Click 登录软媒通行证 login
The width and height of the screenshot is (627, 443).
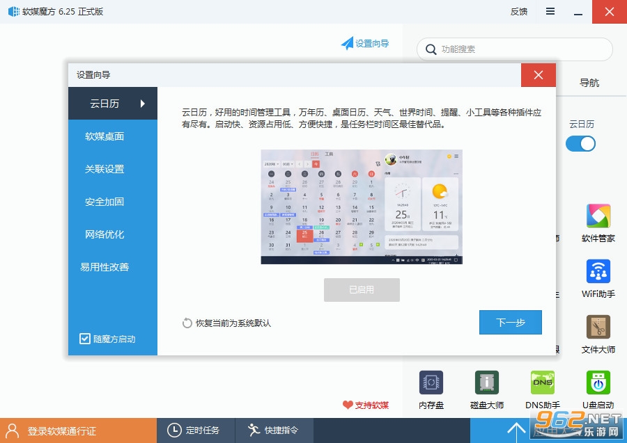tap(78, 430)
